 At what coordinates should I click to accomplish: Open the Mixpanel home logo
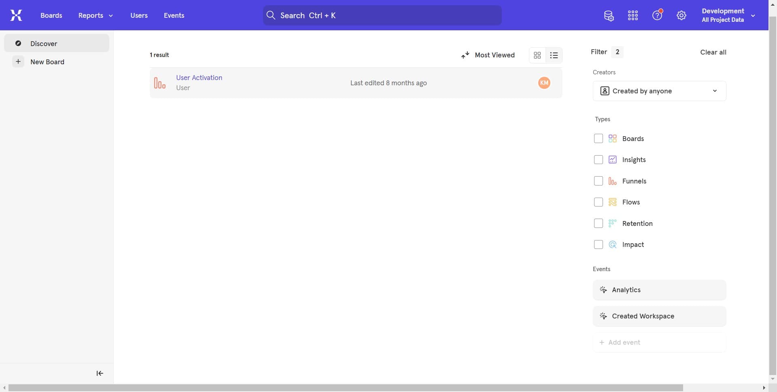pyautogui.click(x=16, y=15)
